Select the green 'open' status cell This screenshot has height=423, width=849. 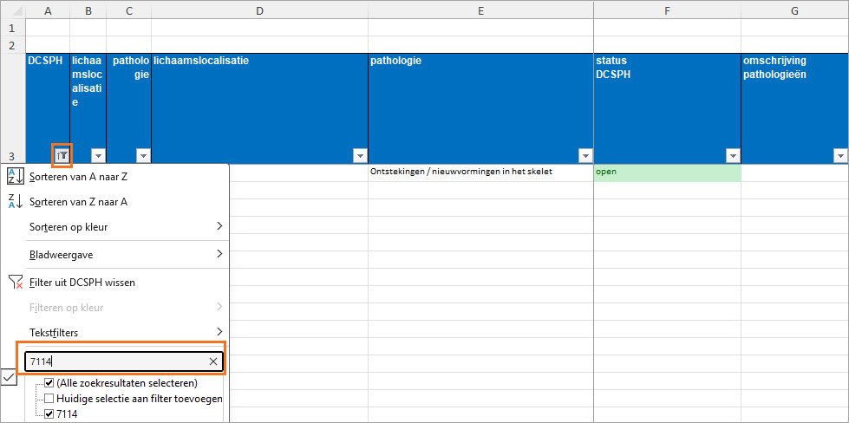pos(667,172)
